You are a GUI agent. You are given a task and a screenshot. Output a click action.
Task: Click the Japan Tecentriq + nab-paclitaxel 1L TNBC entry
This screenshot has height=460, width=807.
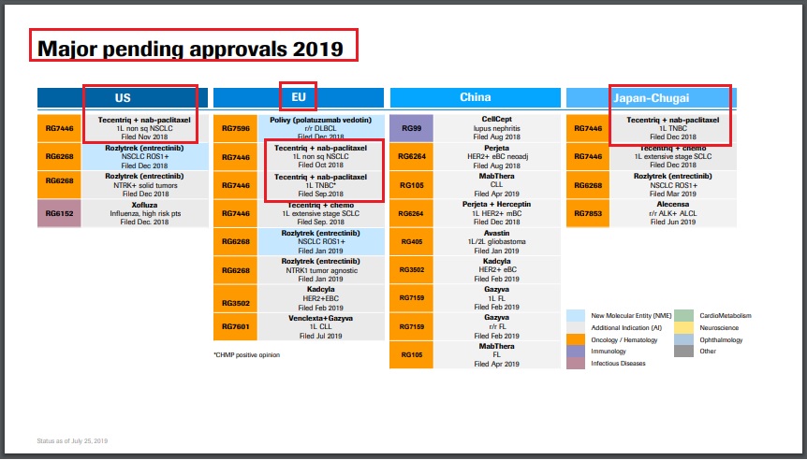673,128
